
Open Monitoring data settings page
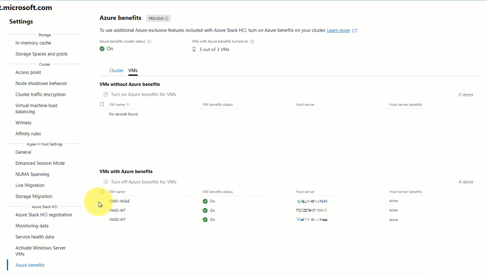click(x=32, y=226)
